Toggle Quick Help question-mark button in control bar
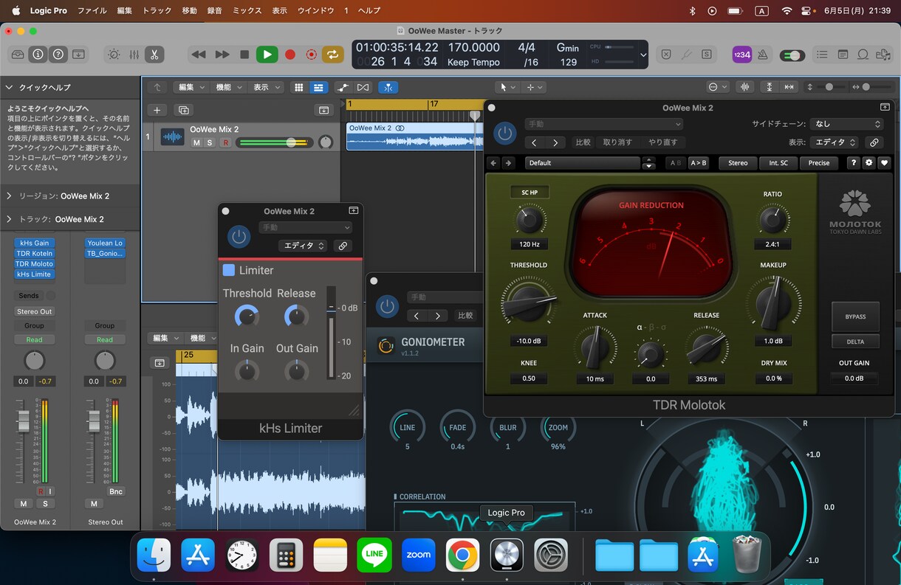This screenshot has height=585, width=901. 58,55
